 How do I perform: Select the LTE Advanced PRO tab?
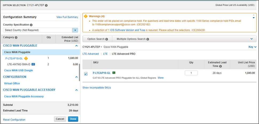click(x=124, y=54)
